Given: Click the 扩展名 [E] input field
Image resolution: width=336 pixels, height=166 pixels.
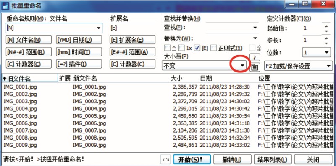Looking at the screenshot, I should [x=133, y=28].
